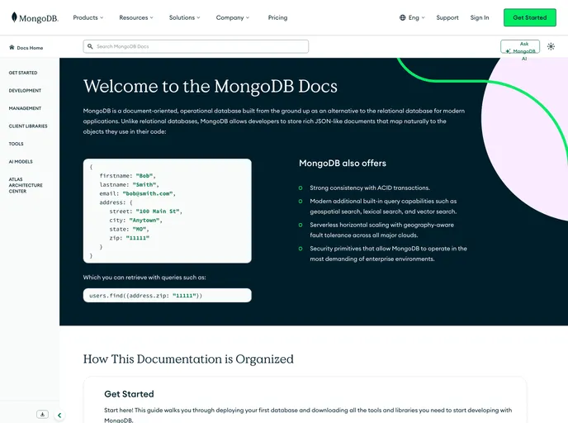
Task: Click "Which you can retrieve with queries" text
Action: pyautogui.click(x=144, y=278)
